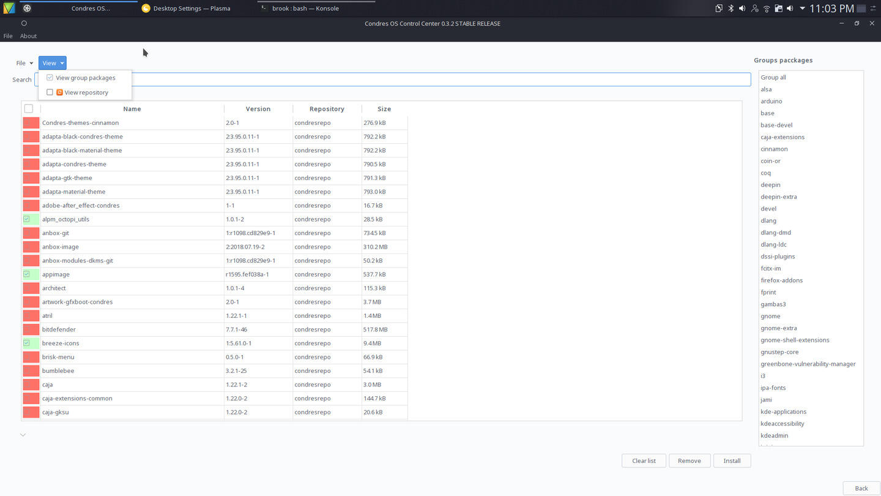Sort by the Repository column header
Image resolution: width=881 pixels, height=496 pixels.
pos(327,109)
